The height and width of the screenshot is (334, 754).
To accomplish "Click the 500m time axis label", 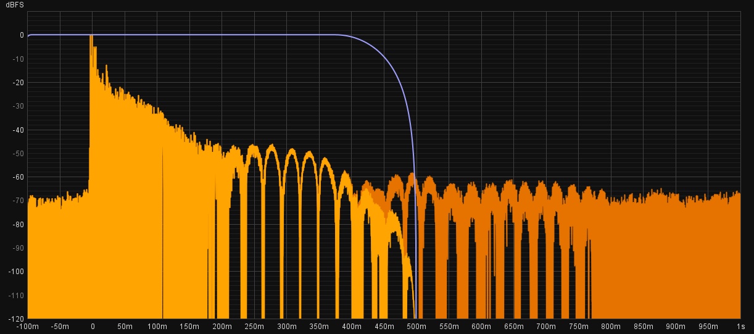I will click(x=416, y=327).
